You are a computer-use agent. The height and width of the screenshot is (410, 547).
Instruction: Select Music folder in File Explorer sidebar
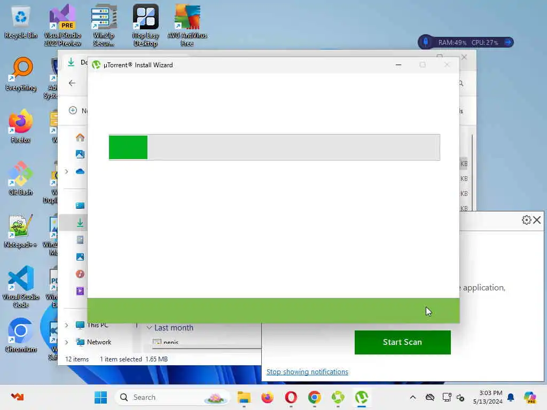pyautogui.click(x=80, y=274)
